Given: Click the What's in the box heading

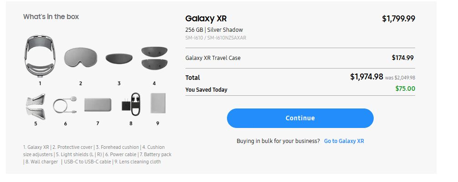Looking at the screenshot, I should pos(51,17).
